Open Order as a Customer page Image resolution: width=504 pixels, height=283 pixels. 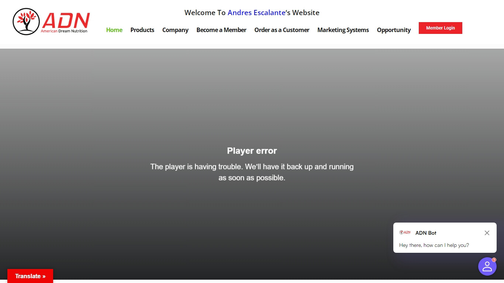click(x=282, y=30)
